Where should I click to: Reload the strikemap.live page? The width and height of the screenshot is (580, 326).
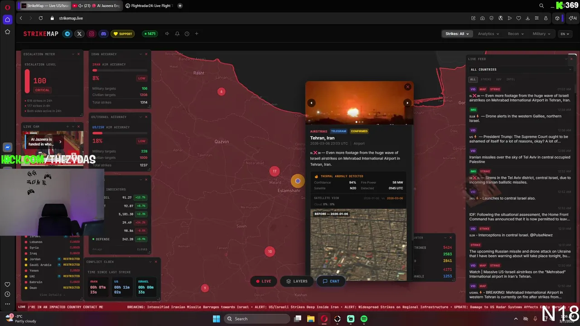point(41,18)
